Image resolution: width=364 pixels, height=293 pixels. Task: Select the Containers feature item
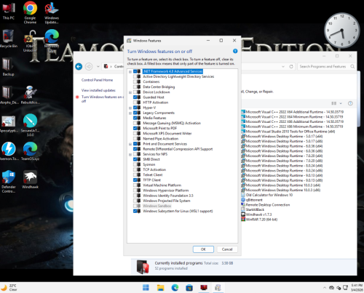151,81
